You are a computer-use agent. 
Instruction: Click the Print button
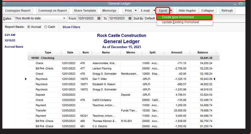pos(128,11)
